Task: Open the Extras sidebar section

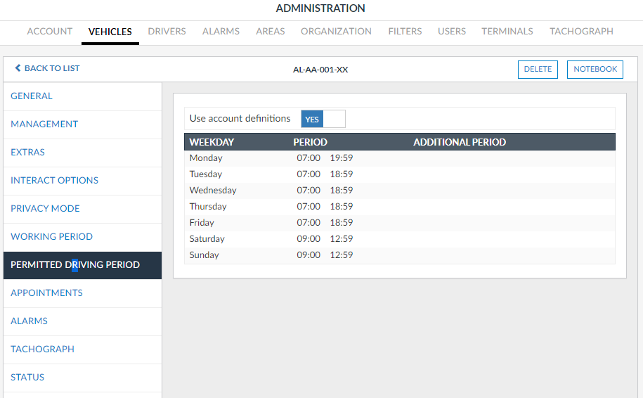Action: pos(28,153)
